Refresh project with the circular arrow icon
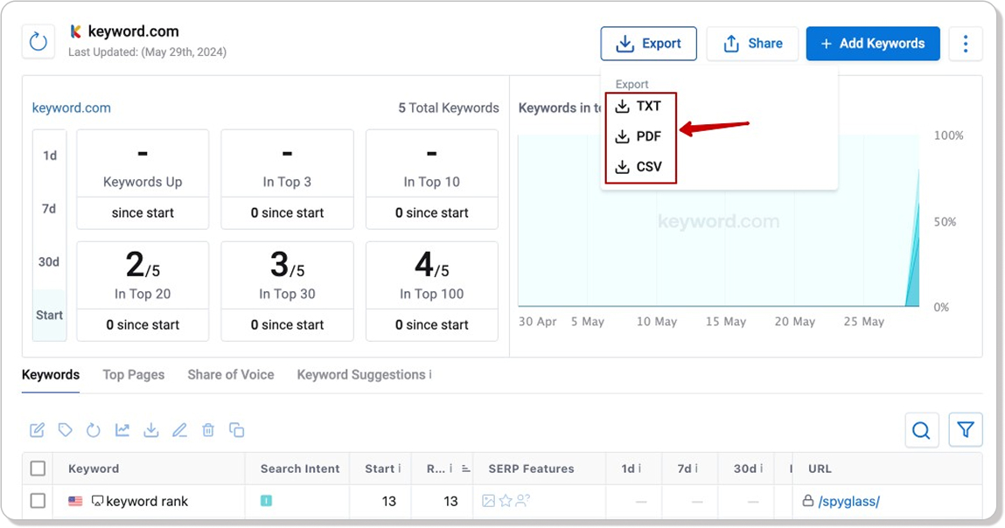The width and height of the screenshot is (1005, 528). (38, 42)
